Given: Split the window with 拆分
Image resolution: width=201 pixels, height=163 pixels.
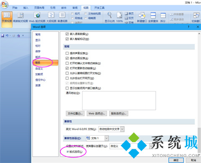Looking at the screenshot, I should [163, 18].
